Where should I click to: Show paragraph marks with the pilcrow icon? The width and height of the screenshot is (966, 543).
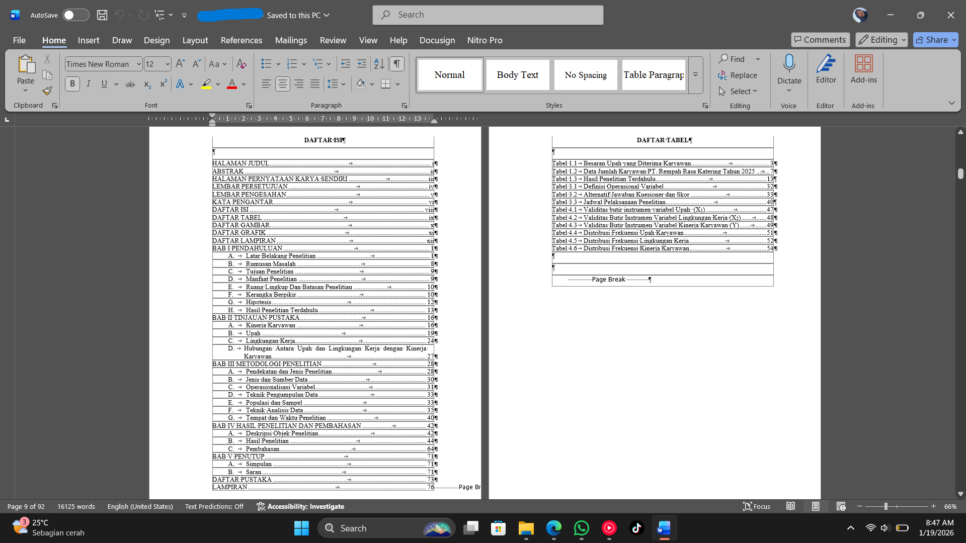[397, 64]
